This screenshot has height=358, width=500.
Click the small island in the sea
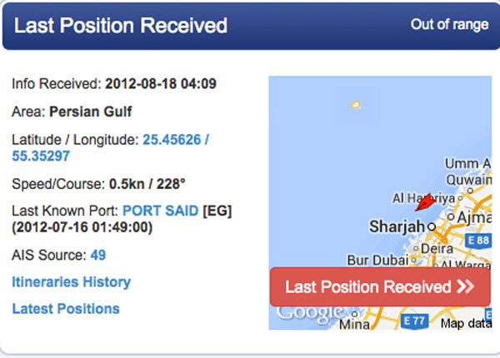[356, 105]
